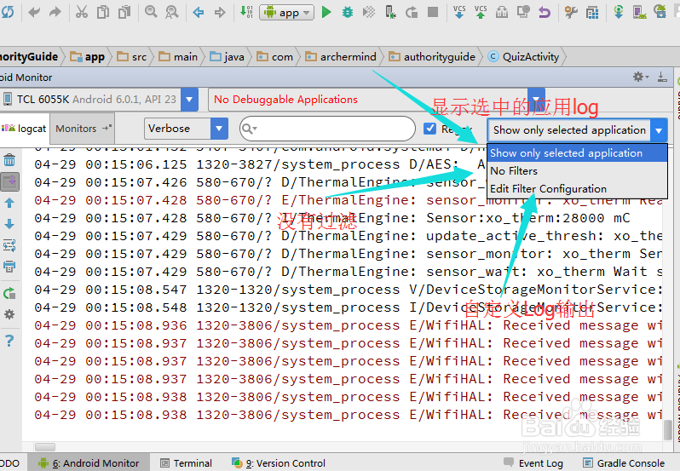Restart logcat with the green refresh icon
The width and height of the screenshot is (680, 471).
[9, 293]
